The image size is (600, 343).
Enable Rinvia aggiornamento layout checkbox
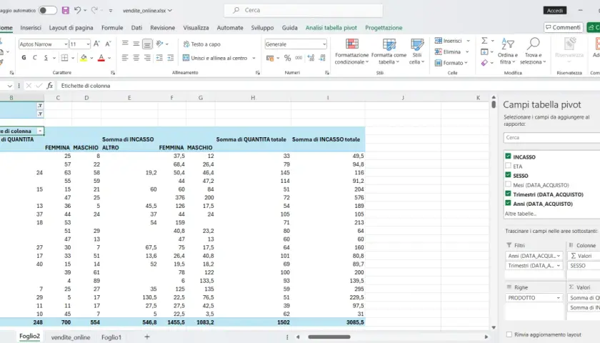[509, 334]
